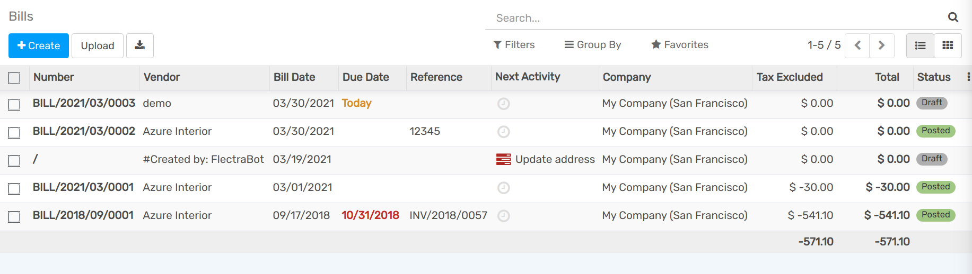Switch to kanban grid view
Image resolution: width=972 pixels, height=274 pixels.
coord(948,45)
